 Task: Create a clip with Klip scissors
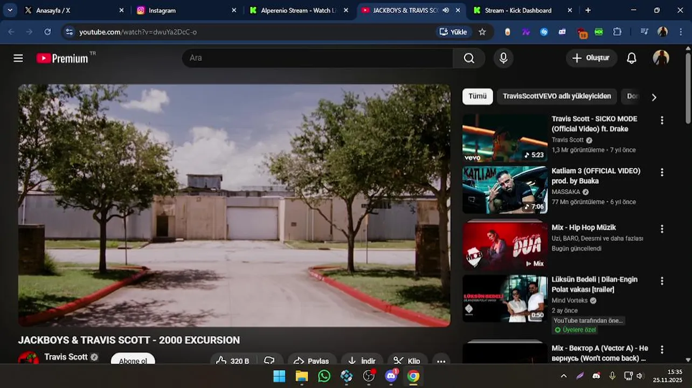pos(407,360)
